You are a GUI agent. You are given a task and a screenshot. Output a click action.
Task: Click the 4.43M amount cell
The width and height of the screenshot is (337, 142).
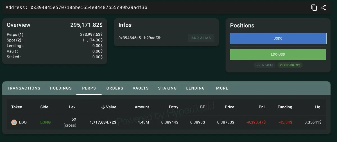pos(143,122)
